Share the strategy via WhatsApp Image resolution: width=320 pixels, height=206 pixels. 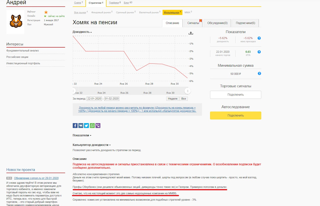(92, 126)
